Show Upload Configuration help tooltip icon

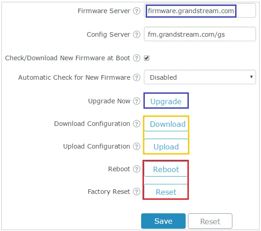pyautogui.click(x=137, y=146)
